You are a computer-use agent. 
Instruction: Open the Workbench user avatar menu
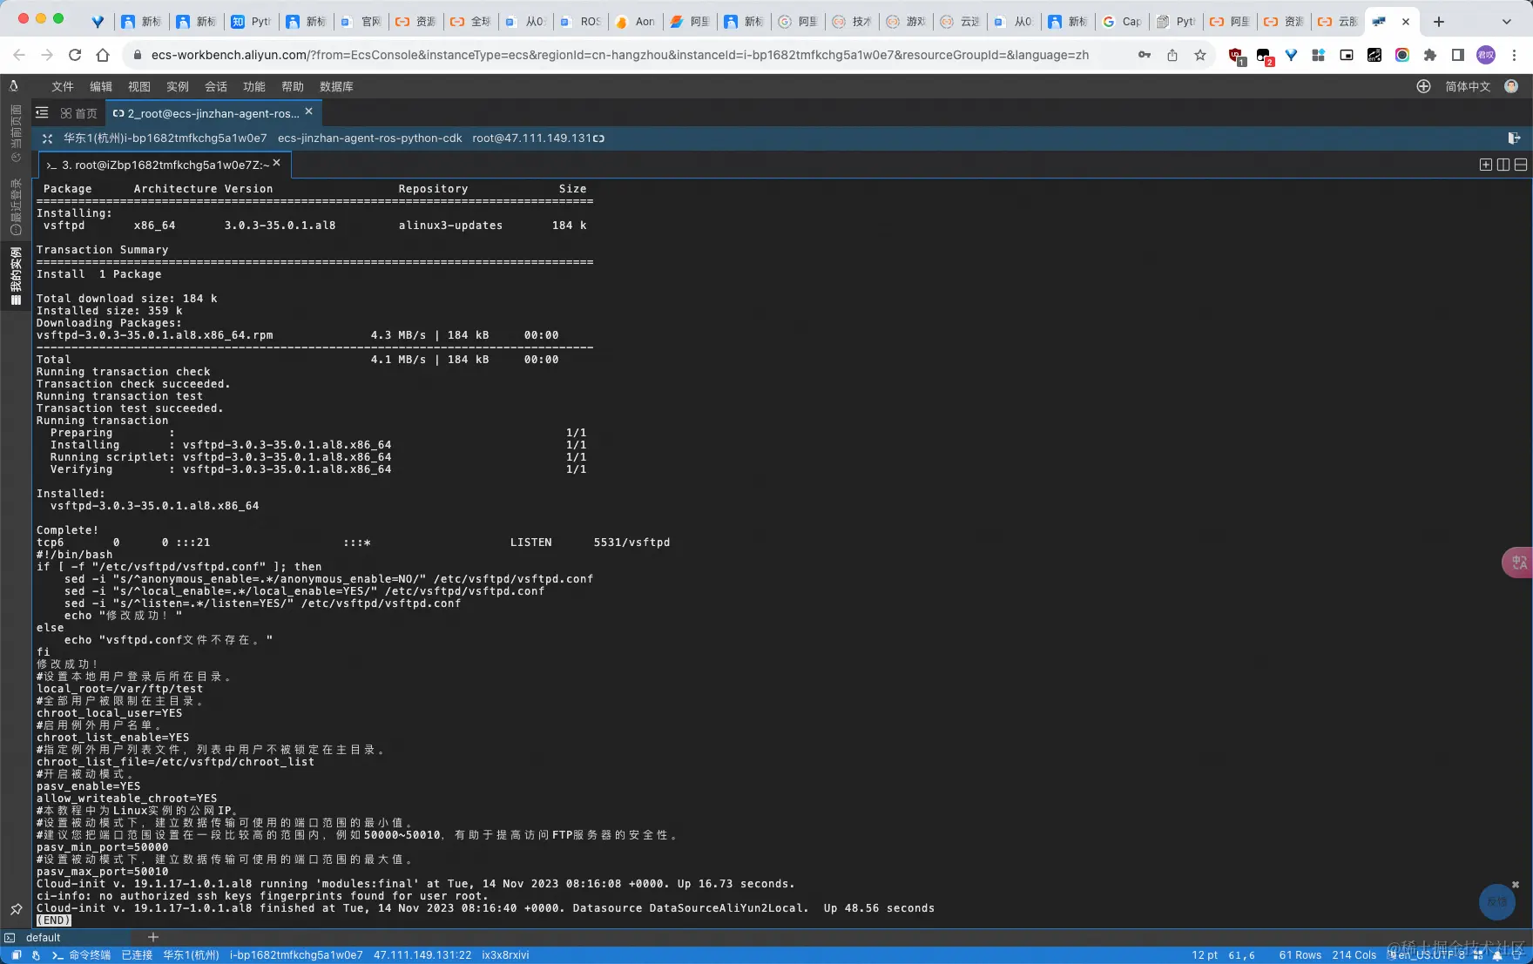pos(1511,86)
